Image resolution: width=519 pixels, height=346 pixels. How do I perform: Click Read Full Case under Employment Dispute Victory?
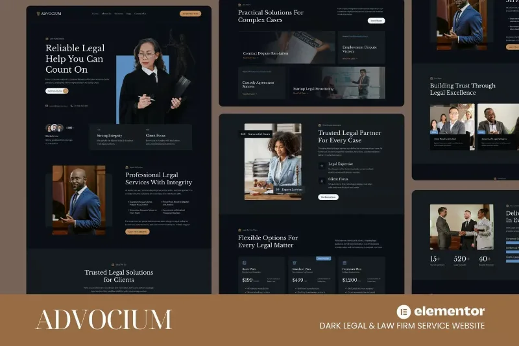[x=350, y=58]
